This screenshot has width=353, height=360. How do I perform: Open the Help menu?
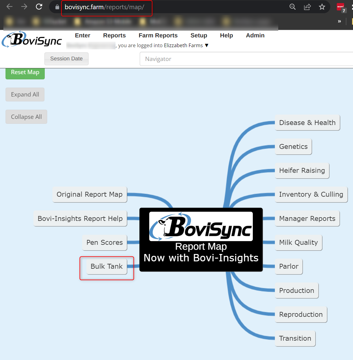point(226,35)
